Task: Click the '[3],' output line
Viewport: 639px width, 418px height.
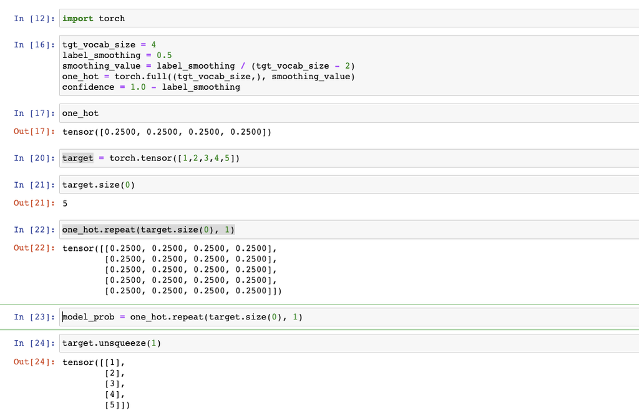Action: [115, 384]
